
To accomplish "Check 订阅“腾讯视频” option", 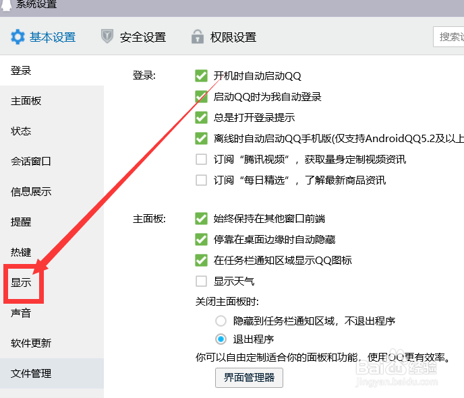I will [201, 159].
